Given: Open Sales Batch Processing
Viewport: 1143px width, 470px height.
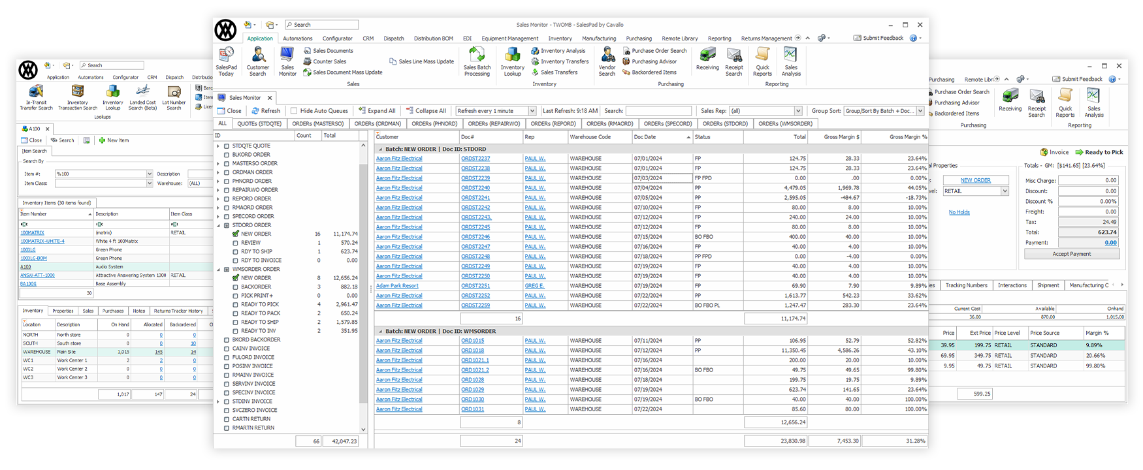Looking at the screenshot, I should click(477, 61).
